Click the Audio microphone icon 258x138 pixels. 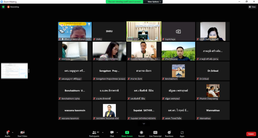click(x=7, y=133)
